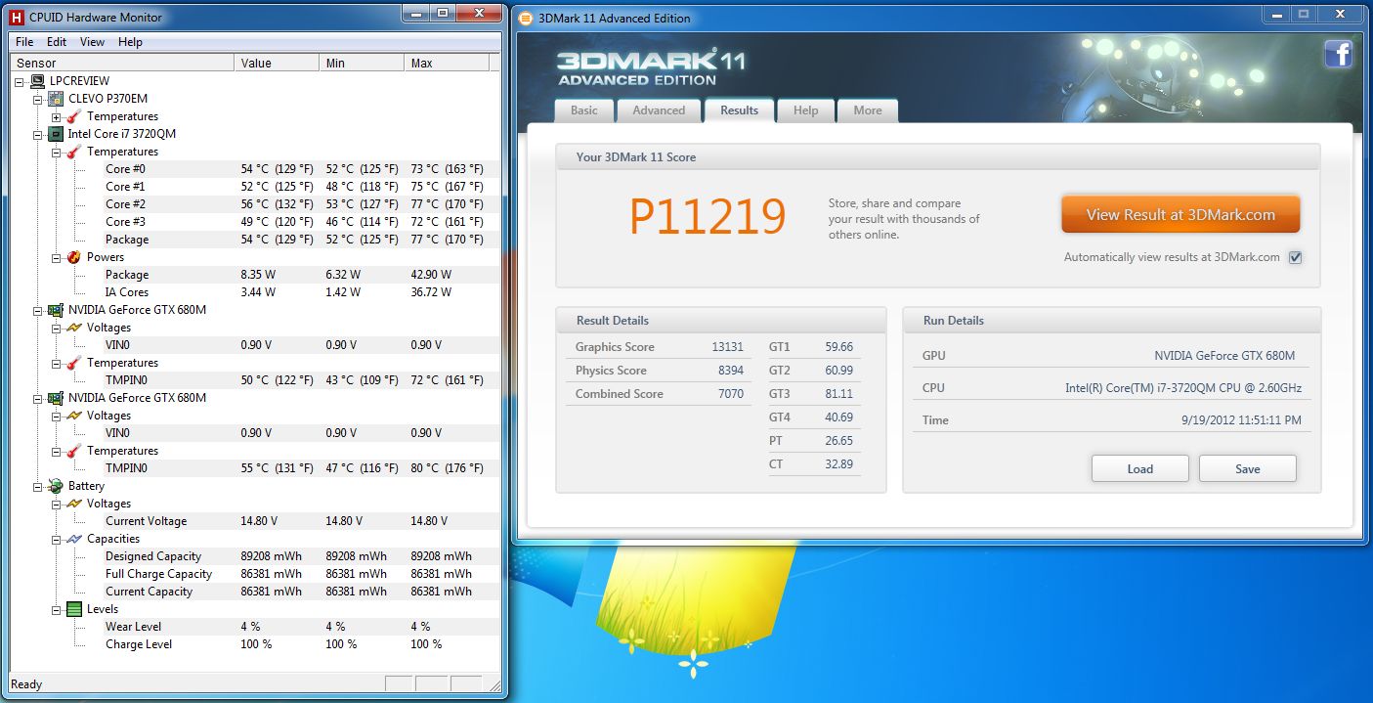Expand Temperatures under CLEVO P370EM
This screenshot has width=1373, height=703.
click(x=57, y=116)
